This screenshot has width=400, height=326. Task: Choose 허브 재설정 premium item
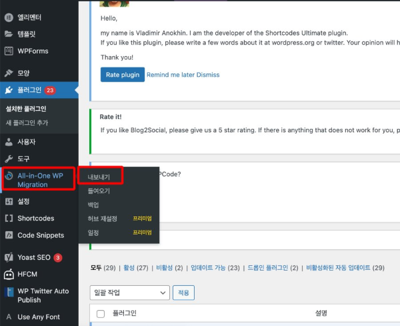point(102,218)
